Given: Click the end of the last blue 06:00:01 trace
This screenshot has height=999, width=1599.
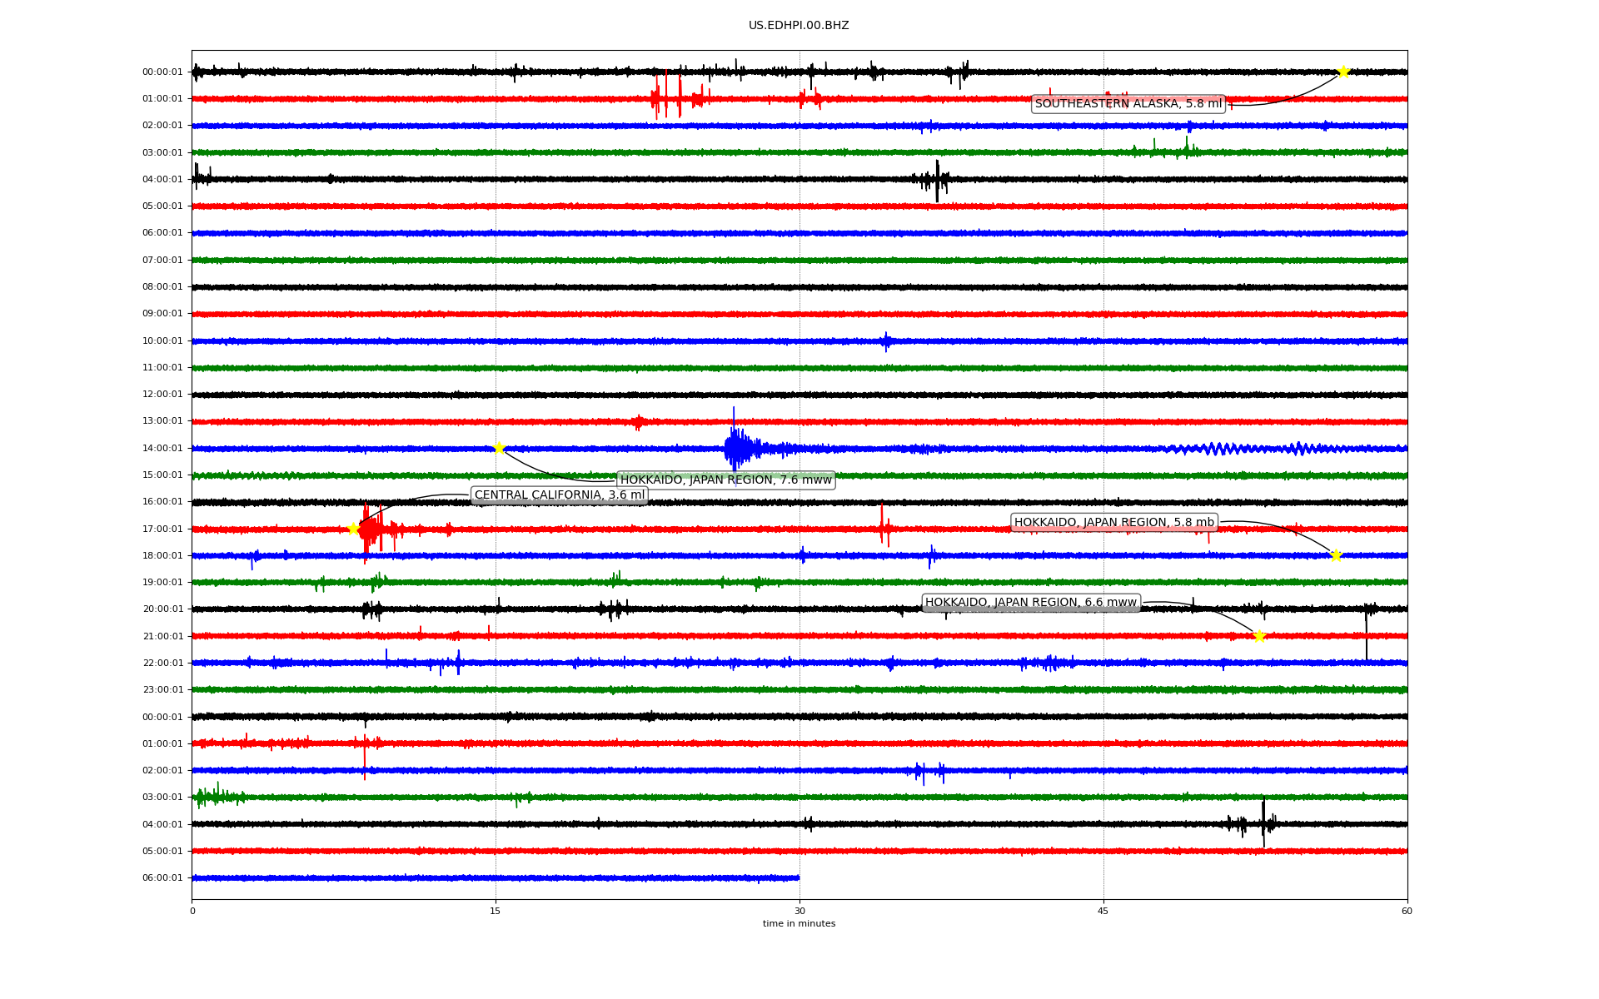Looking at the screenshot, I should click(797, 877).
